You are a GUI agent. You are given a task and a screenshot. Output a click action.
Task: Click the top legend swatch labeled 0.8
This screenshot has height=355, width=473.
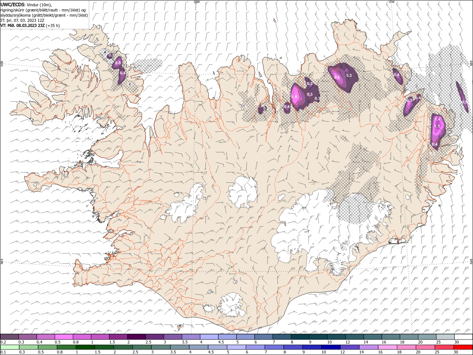pyautogui.click(x=82, y=337)
